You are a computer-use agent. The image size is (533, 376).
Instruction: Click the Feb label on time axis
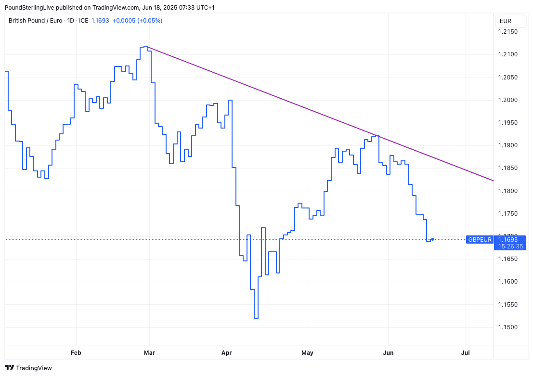(x=76, y=353)
